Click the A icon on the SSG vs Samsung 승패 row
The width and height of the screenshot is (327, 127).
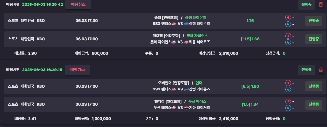click(x=288, y=24)
